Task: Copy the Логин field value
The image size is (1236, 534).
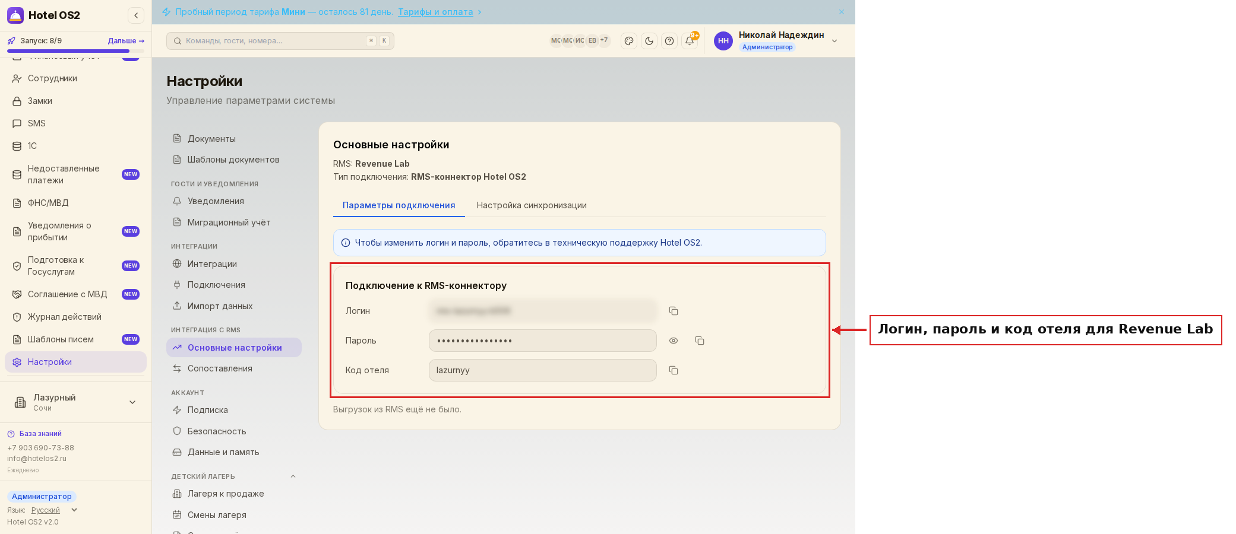Action: (x=674, y=311)
